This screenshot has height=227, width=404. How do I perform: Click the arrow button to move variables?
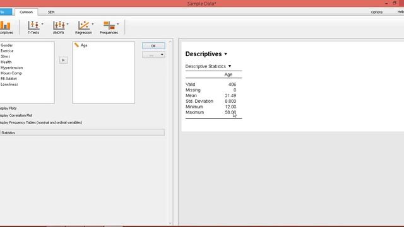(63, 61)
